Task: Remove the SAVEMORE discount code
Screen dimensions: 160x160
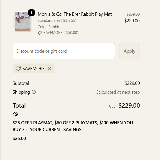Action: coord(50,68)
